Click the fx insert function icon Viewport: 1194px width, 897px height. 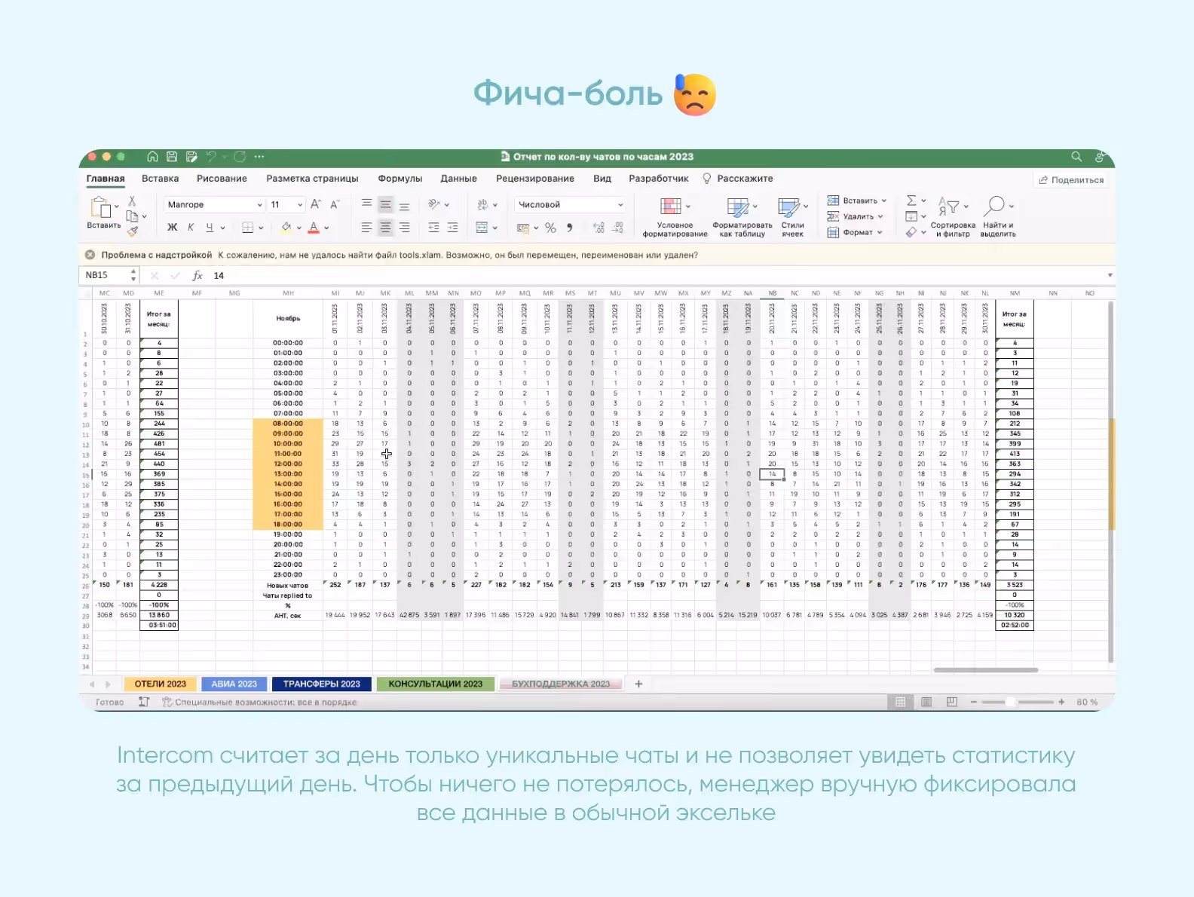coord(197,276)
